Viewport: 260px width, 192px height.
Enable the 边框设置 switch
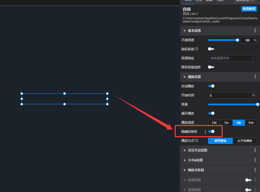pyautogui.click(x=248, y=180)
